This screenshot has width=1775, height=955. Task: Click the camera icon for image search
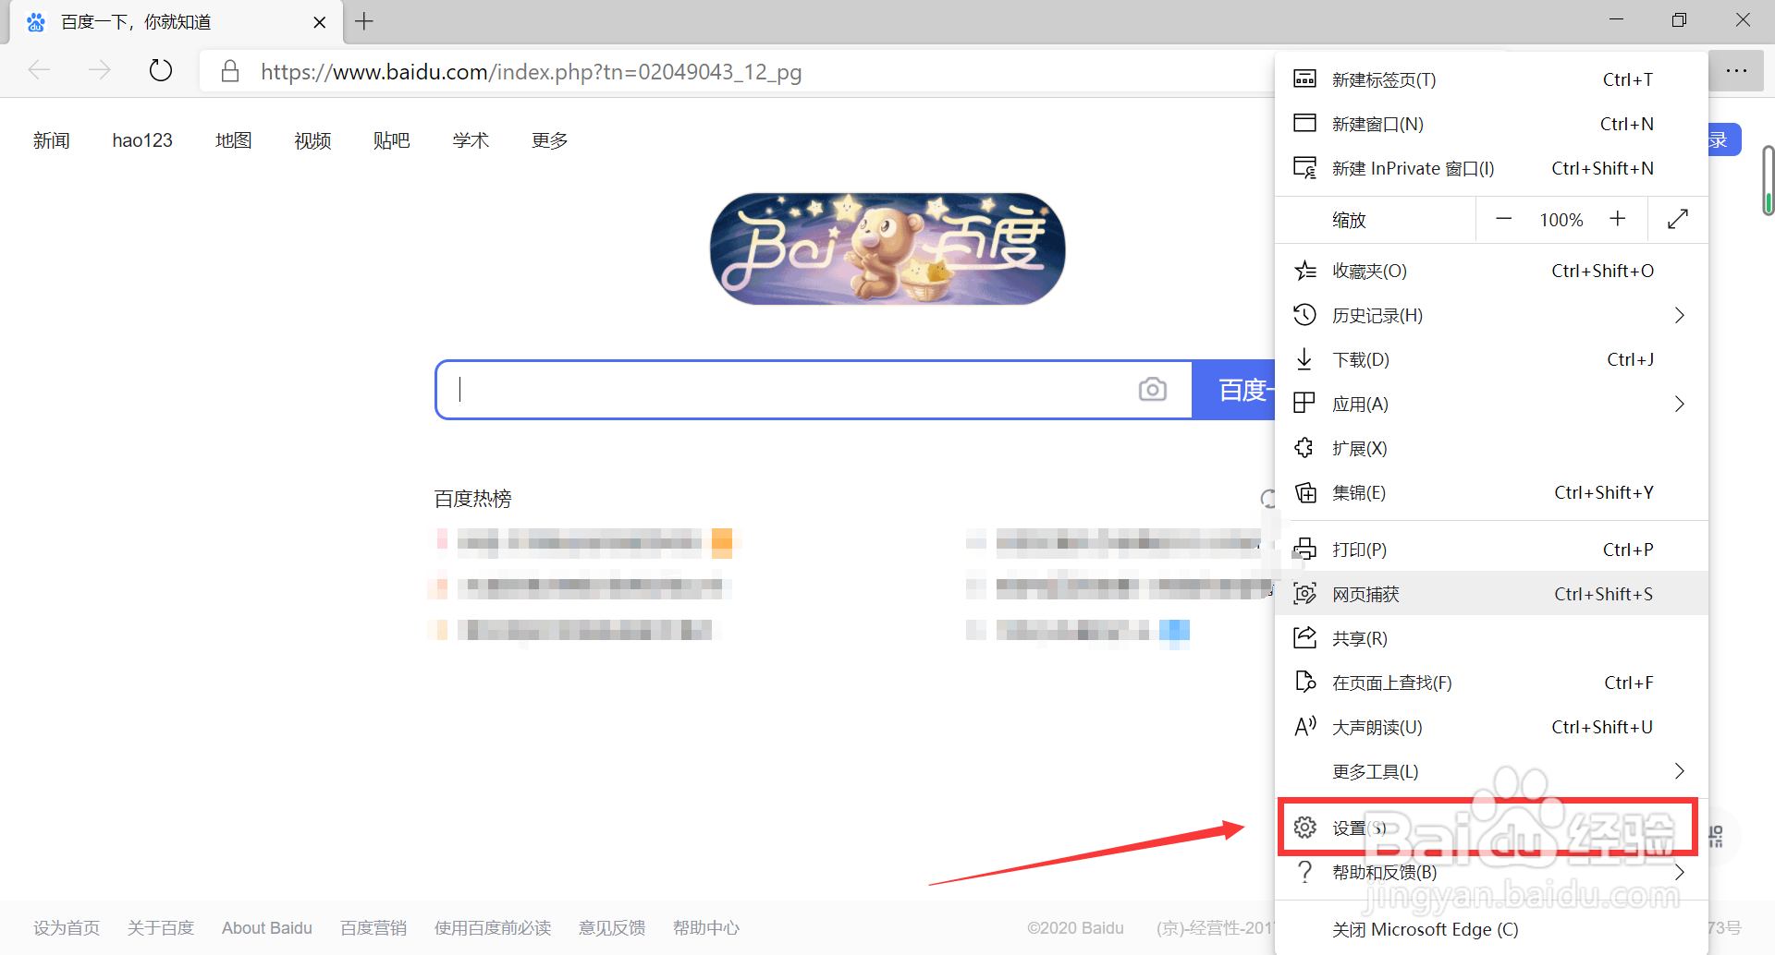(x=1152, y=390)
